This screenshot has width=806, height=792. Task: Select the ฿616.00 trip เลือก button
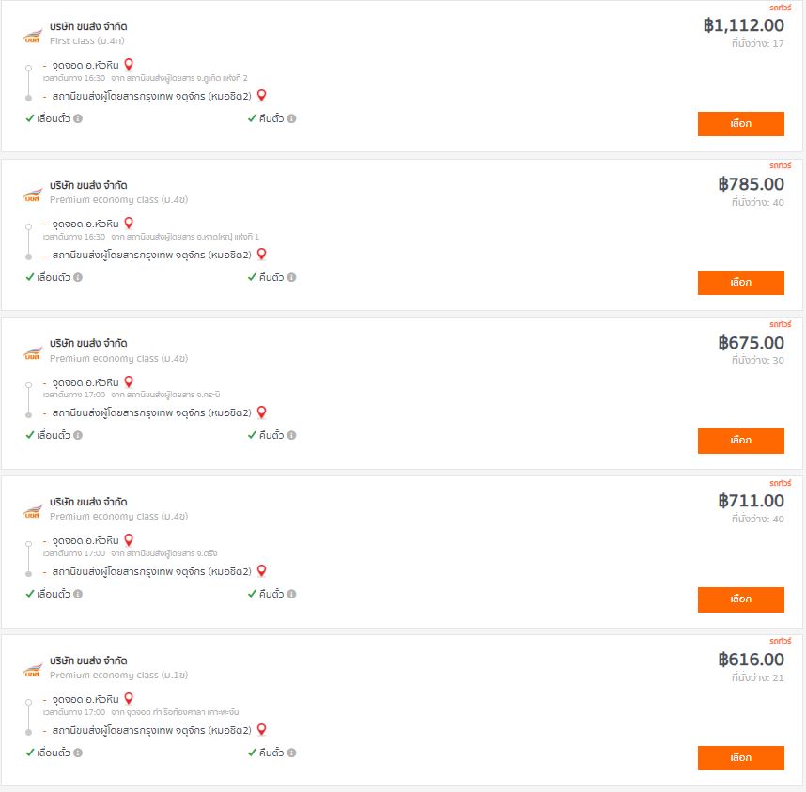[x=741, y=758]
